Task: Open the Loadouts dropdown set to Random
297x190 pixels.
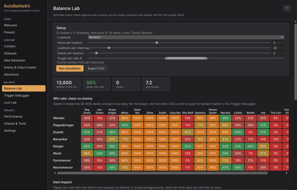Action: [x=186, y=37]
